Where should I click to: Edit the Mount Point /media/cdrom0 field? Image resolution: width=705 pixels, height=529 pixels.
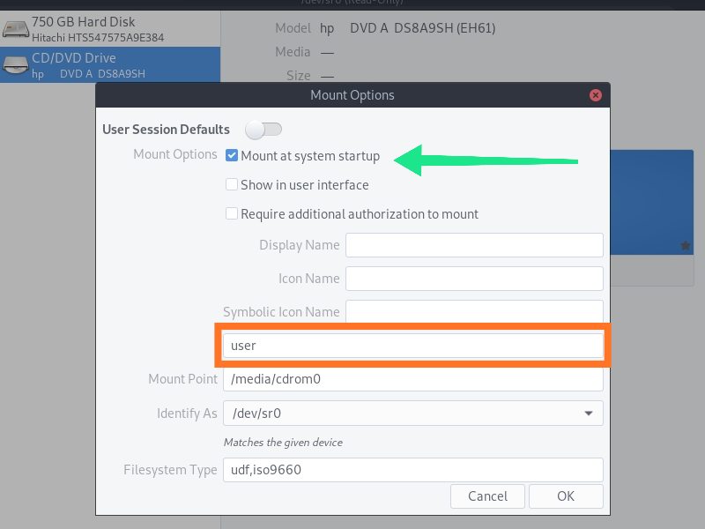[x=412, y=379]
